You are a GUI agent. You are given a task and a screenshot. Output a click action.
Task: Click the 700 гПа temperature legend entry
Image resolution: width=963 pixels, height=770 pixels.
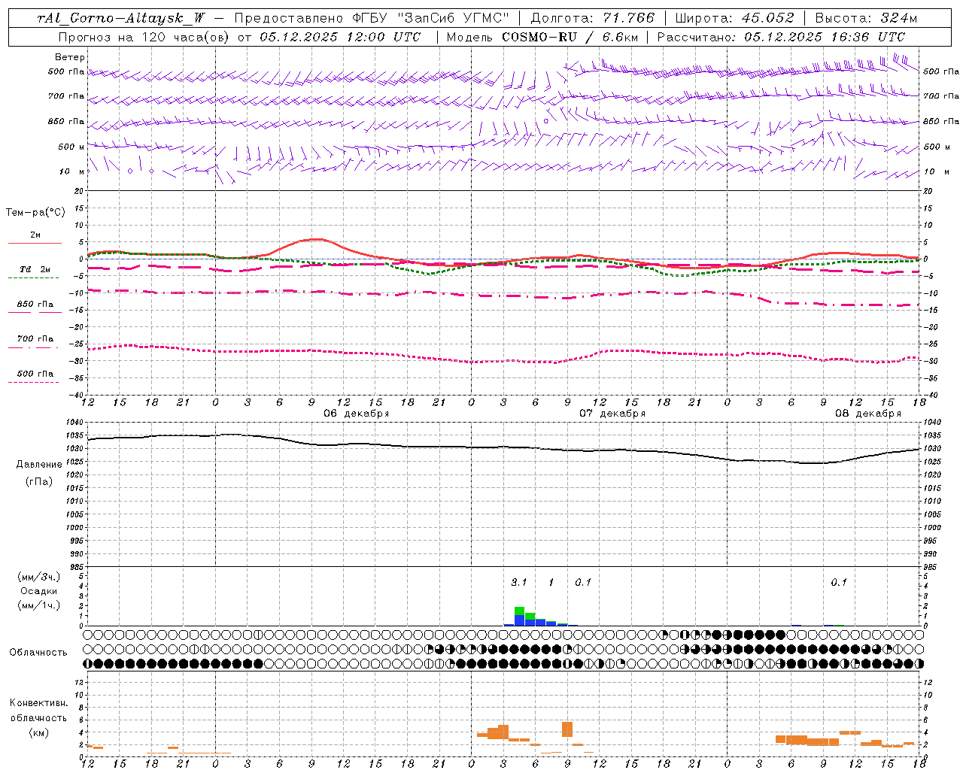coord(35,339)
